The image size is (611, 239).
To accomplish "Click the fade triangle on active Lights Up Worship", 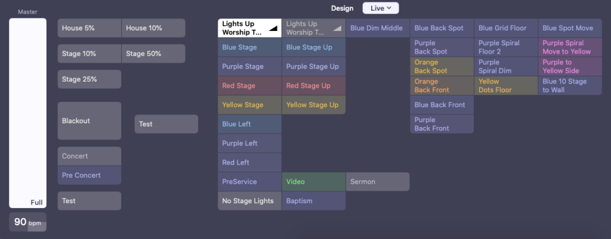I will click(273, 29).
